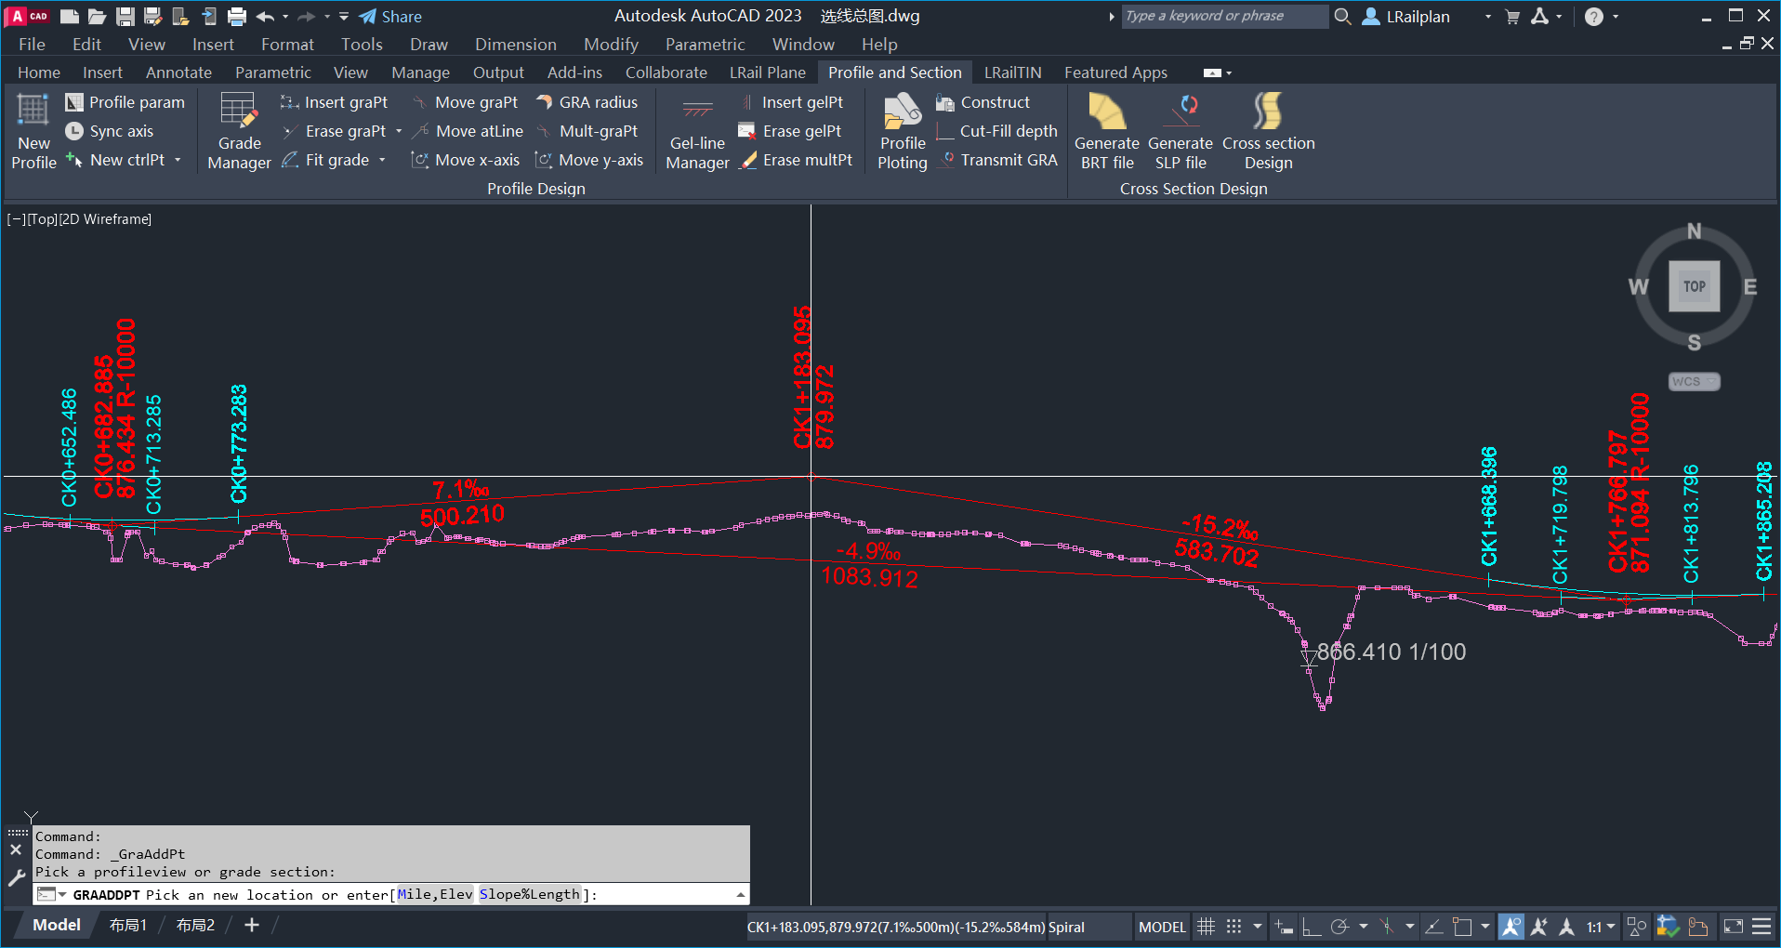Activate the Sync axis tool

click(109, 131)
